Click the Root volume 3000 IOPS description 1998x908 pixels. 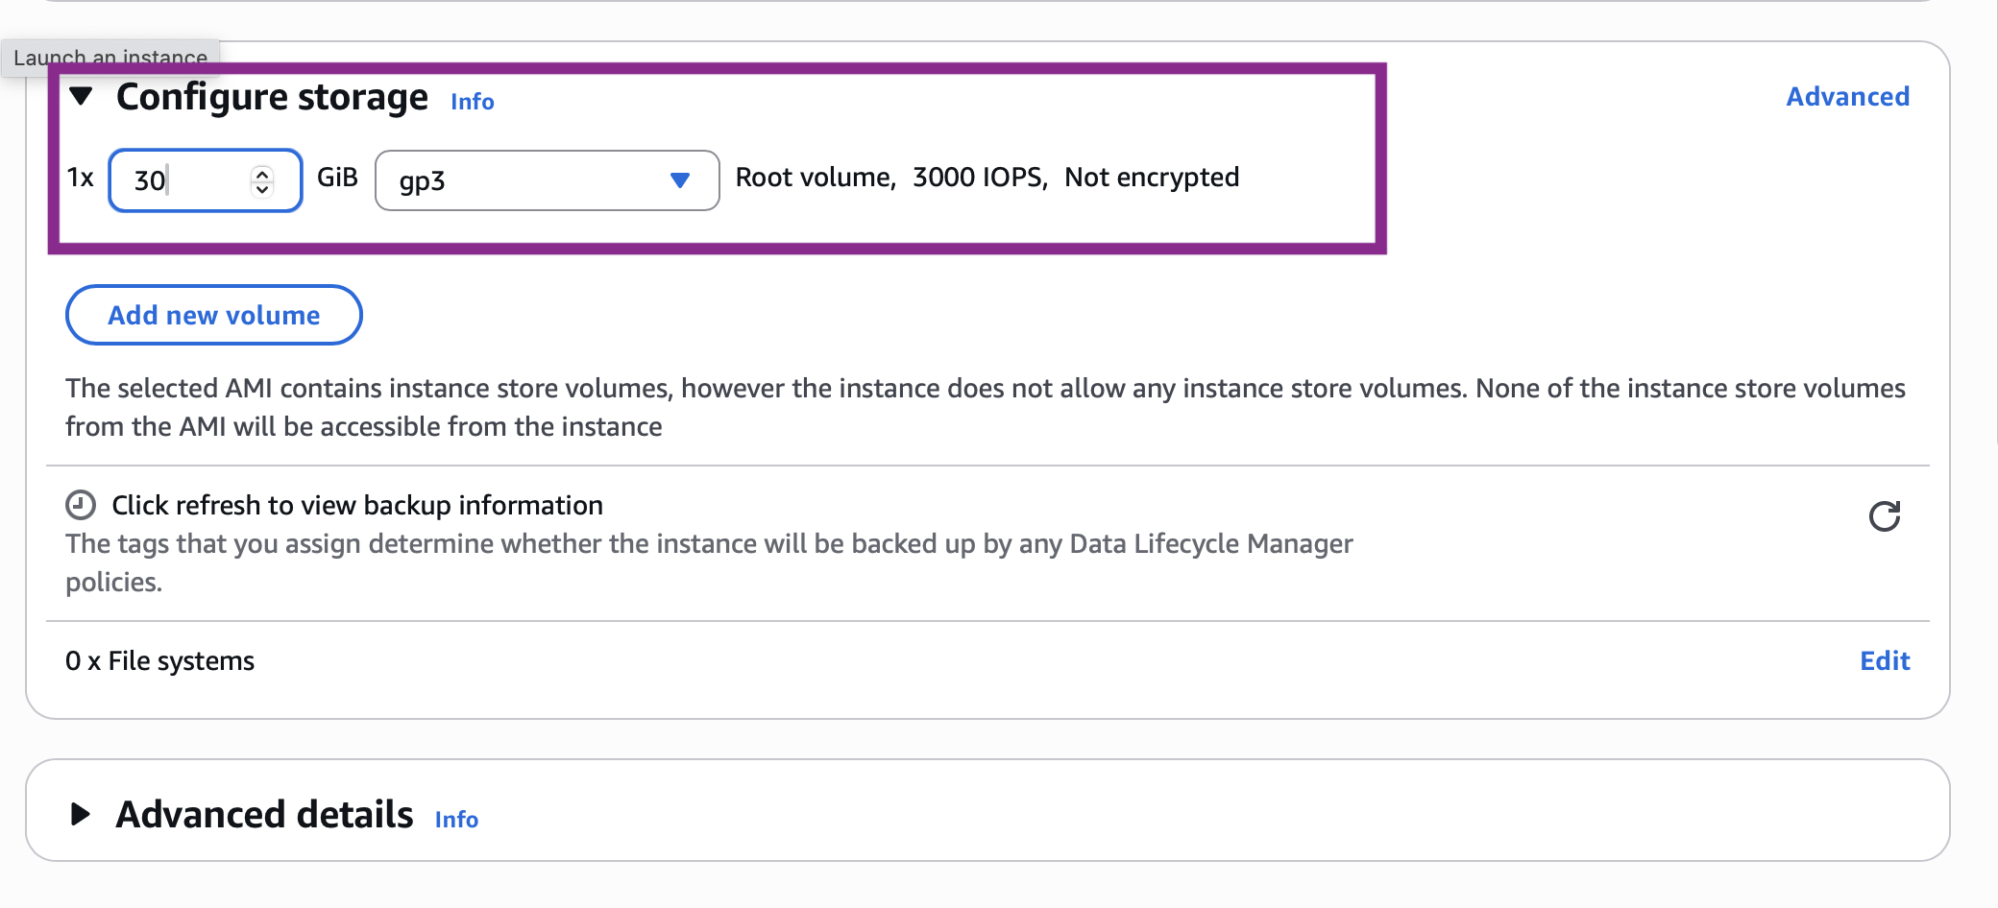point(987,178)
